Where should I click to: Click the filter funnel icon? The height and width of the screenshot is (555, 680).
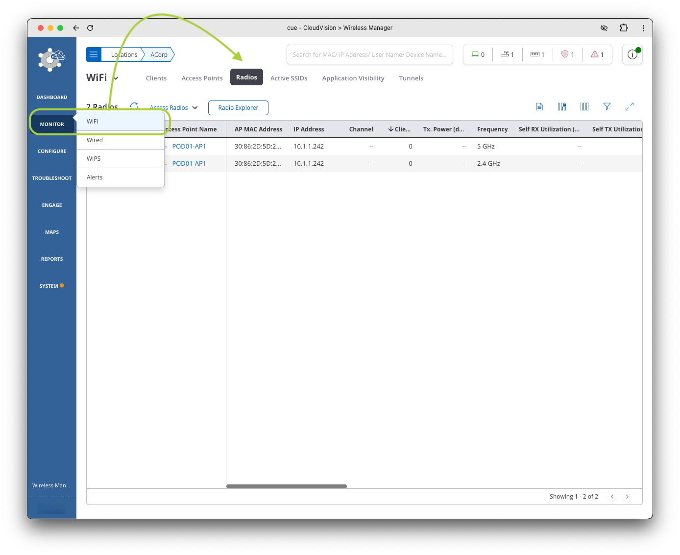point(607,106)
